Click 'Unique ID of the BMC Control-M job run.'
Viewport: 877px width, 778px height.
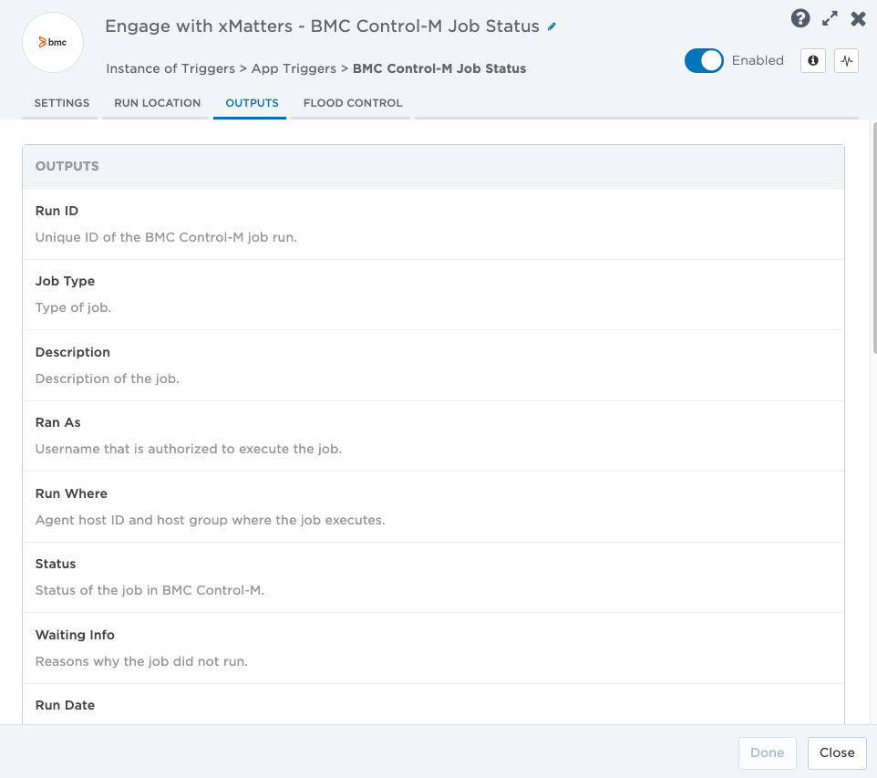tap(166, 237)
